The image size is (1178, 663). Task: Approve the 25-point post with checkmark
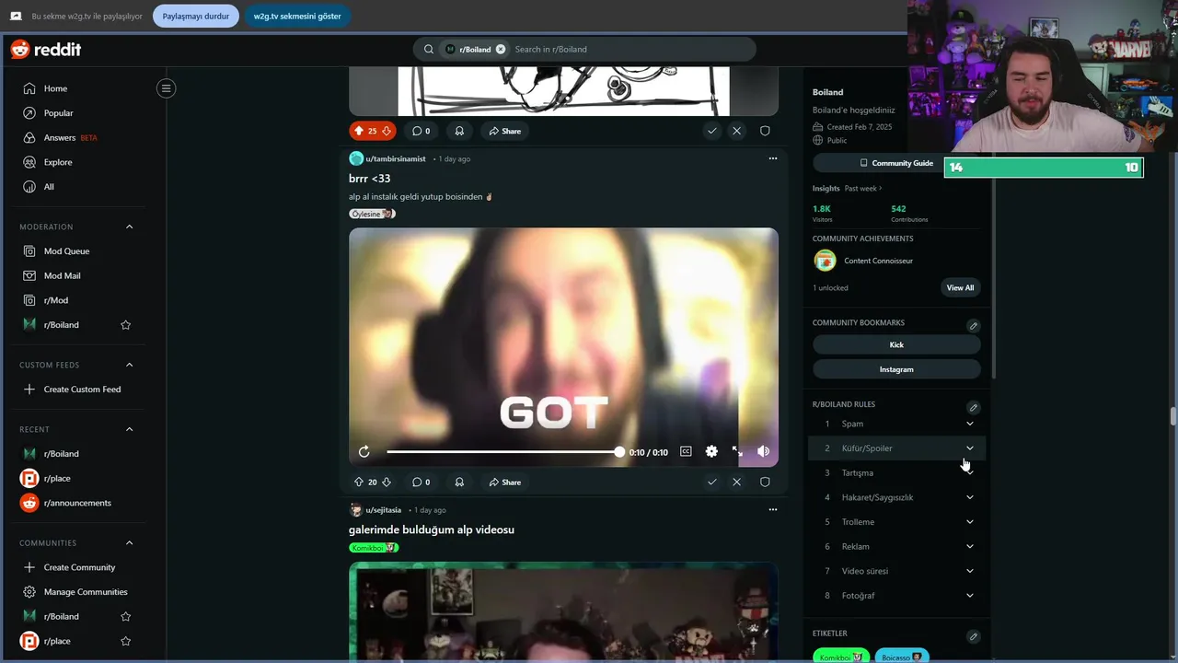[x=711, y=131]
